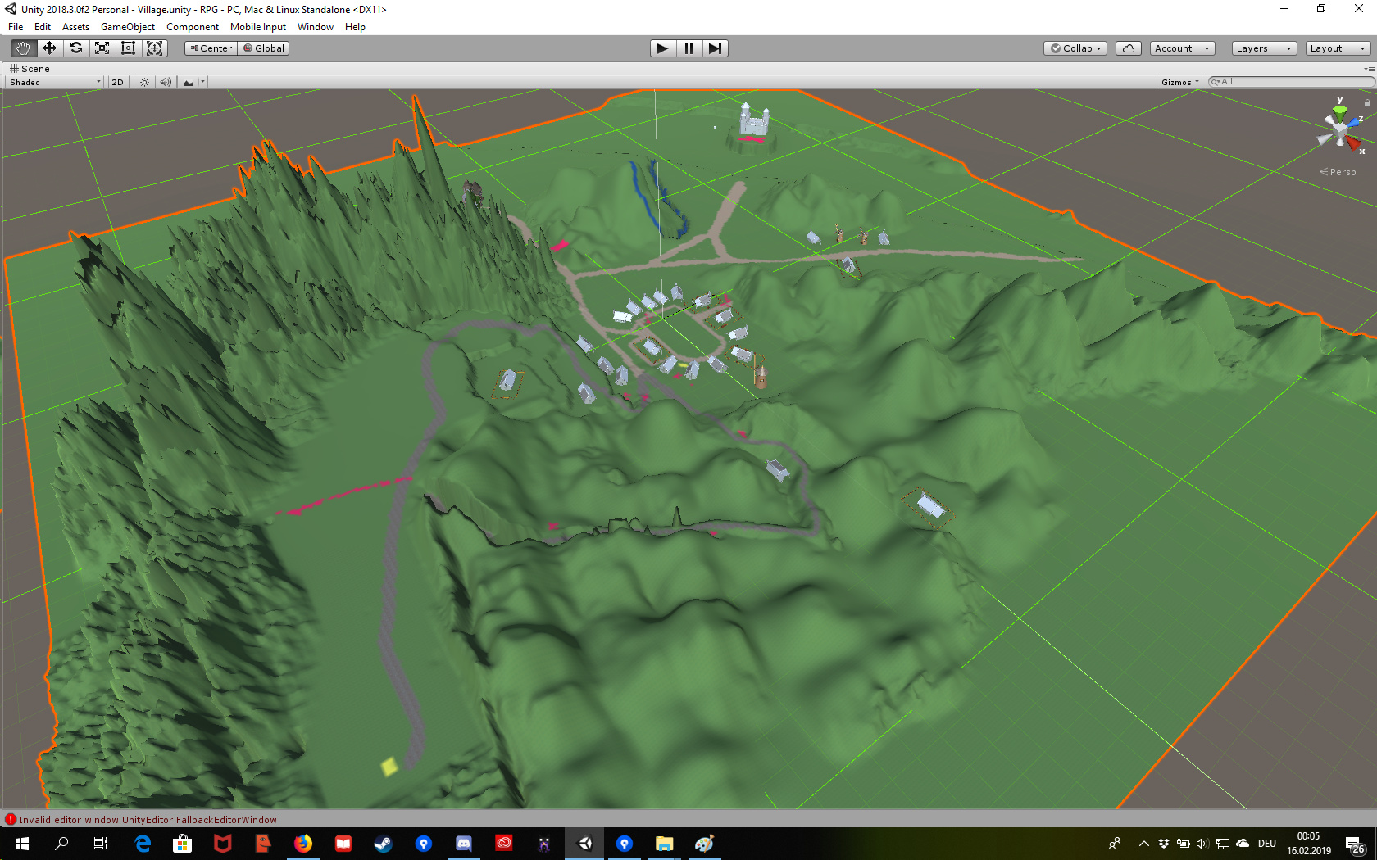This screenshot has height=860, width=1377.
Task: Select the Hand tool
Action: [23, 48]
